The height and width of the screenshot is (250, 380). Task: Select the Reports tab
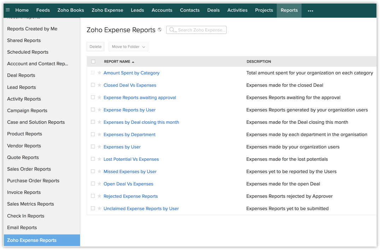289,10
